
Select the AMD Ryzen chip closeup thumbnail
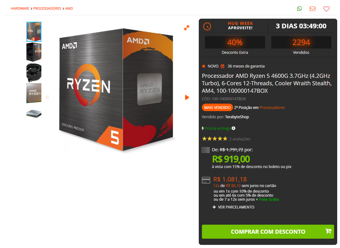point(34,93)
